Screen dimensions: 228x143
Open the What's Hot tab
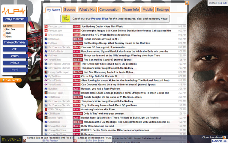87,10
